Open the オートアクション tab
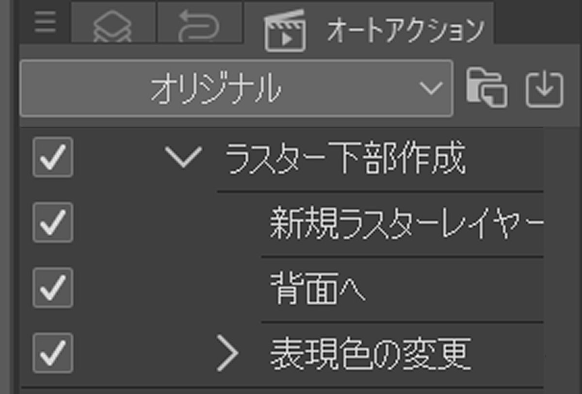The height and width of the screenshot is (394, 582). click(x=369, y=24)
